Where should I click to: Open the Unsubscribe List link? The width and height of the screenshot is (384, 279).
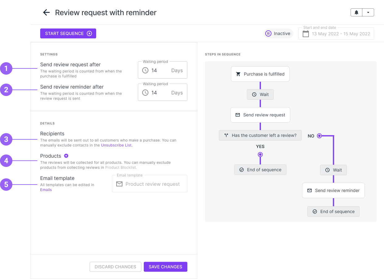[117, 145]
